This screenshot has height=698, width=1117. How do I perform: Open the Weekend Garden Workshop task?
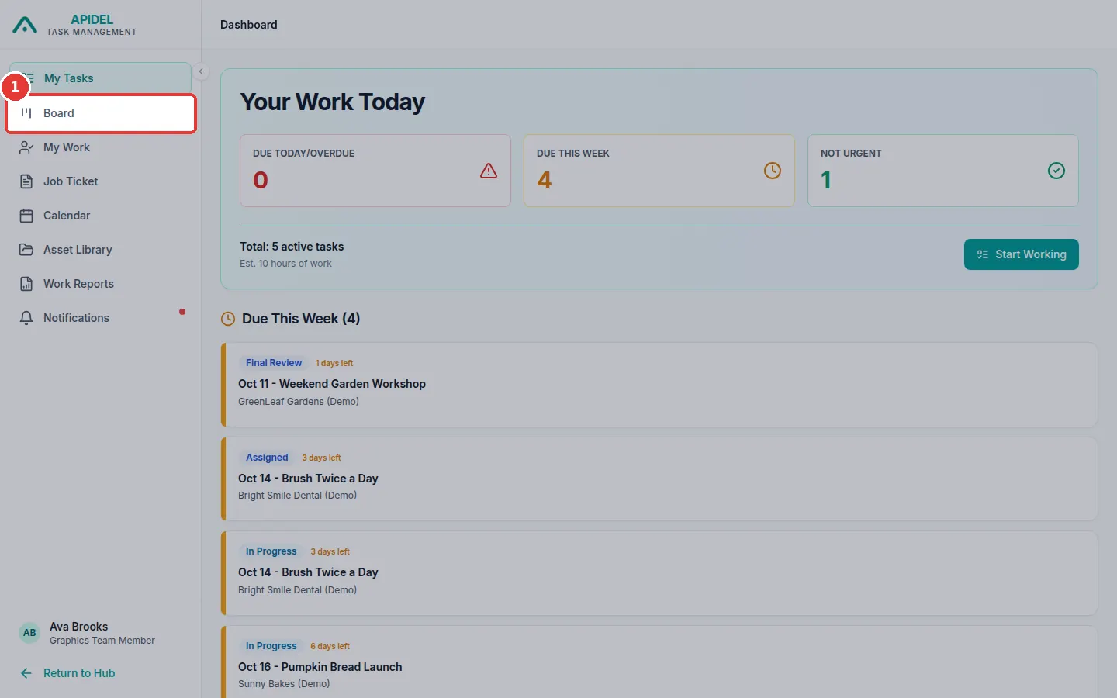point(659,385)
